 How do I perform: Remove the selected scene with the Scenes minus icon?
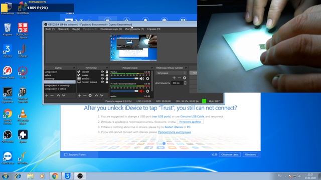[x=52, y=95]
